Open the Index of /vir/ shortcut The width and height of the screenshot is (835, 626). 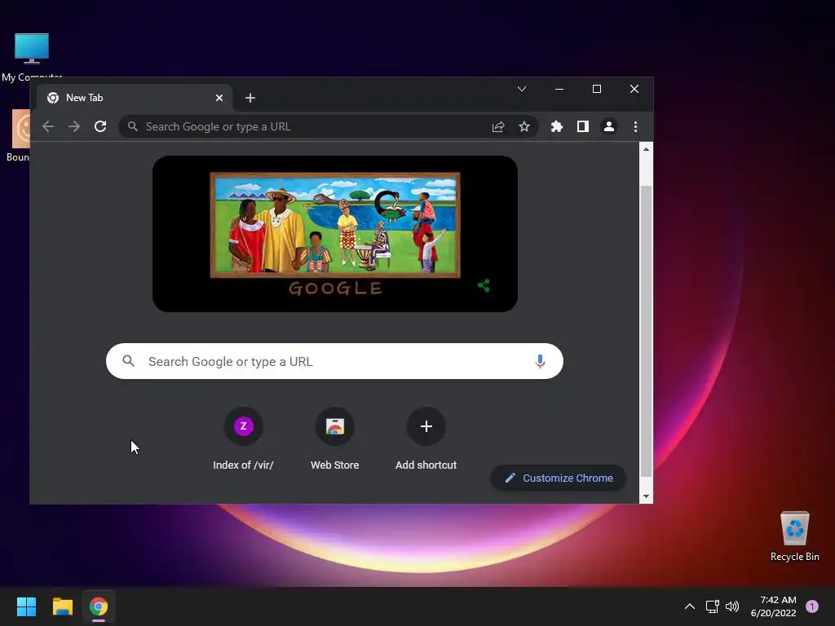(x=243, y=439)
